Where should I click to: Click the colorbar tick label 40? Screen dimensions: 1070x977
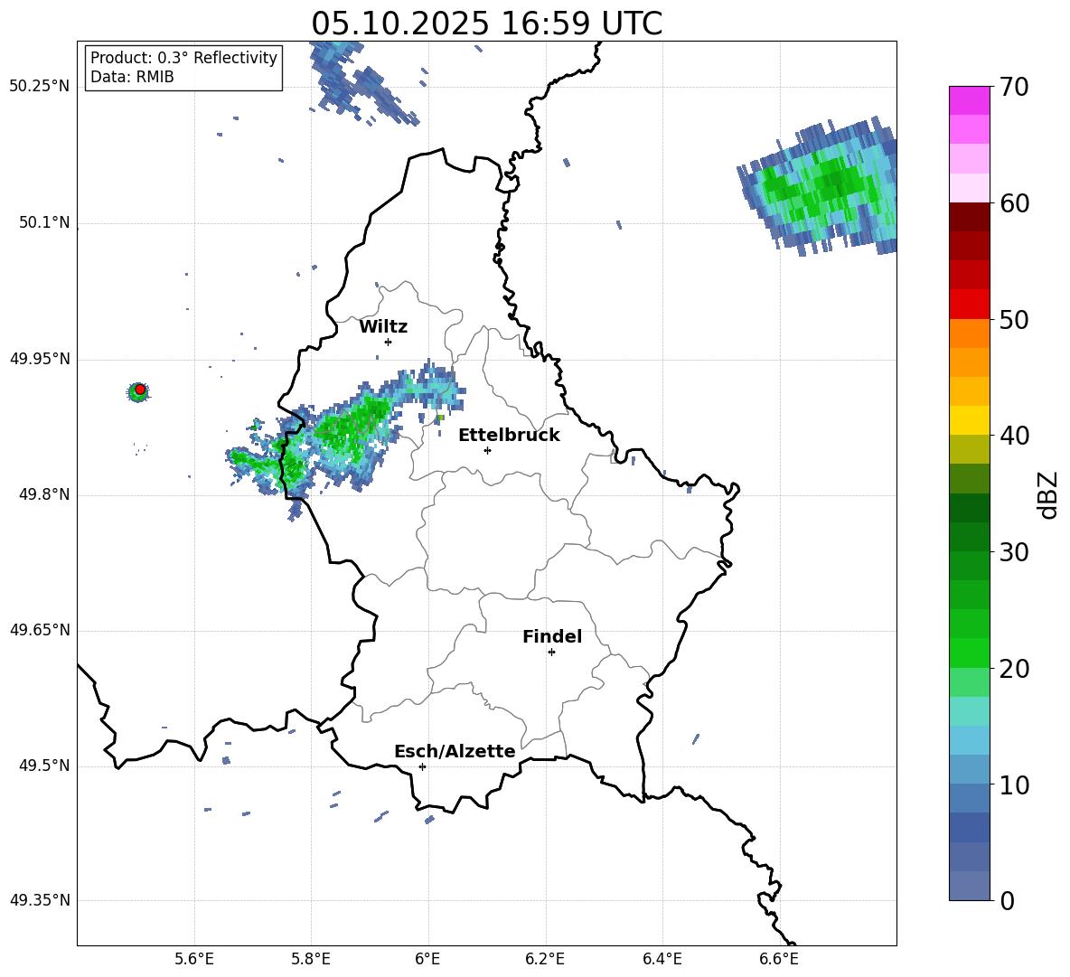1014,436
